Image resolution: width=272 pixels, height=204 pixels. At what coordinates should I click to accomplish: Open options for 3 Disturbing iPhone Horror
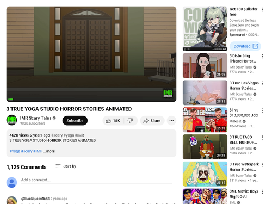click(263, 56)
